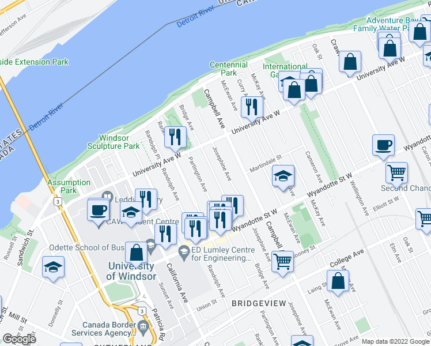Image resolution: width=431 pixels, height=346 pixels.
Task: Click the Leddy Library book pin
Action: 108,197
